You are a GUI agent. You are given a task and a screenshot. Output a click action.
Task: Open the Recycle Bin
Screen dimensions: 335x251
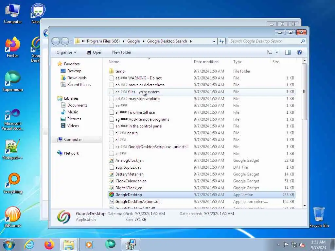(319, 217)
